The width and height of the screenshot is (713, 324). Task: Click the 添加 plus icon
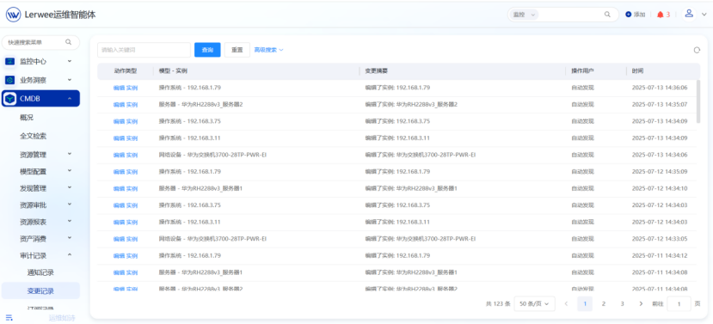(x=629, y=15)
